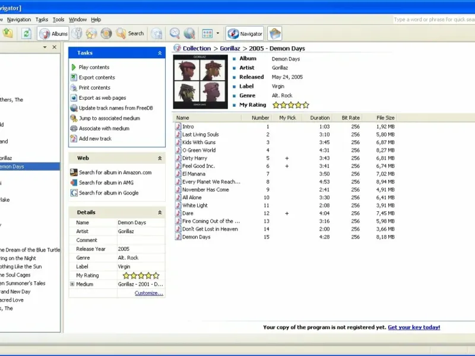Click Play contents task
The height and width of the screenshot is (356, 475).
[90, 67]
